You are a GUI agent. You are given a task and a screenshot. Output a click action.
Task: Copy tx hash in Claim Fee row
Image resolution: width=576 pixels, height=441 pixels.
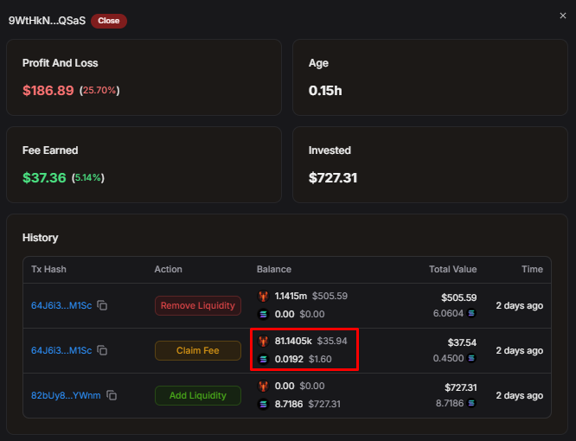click(102, 350)
